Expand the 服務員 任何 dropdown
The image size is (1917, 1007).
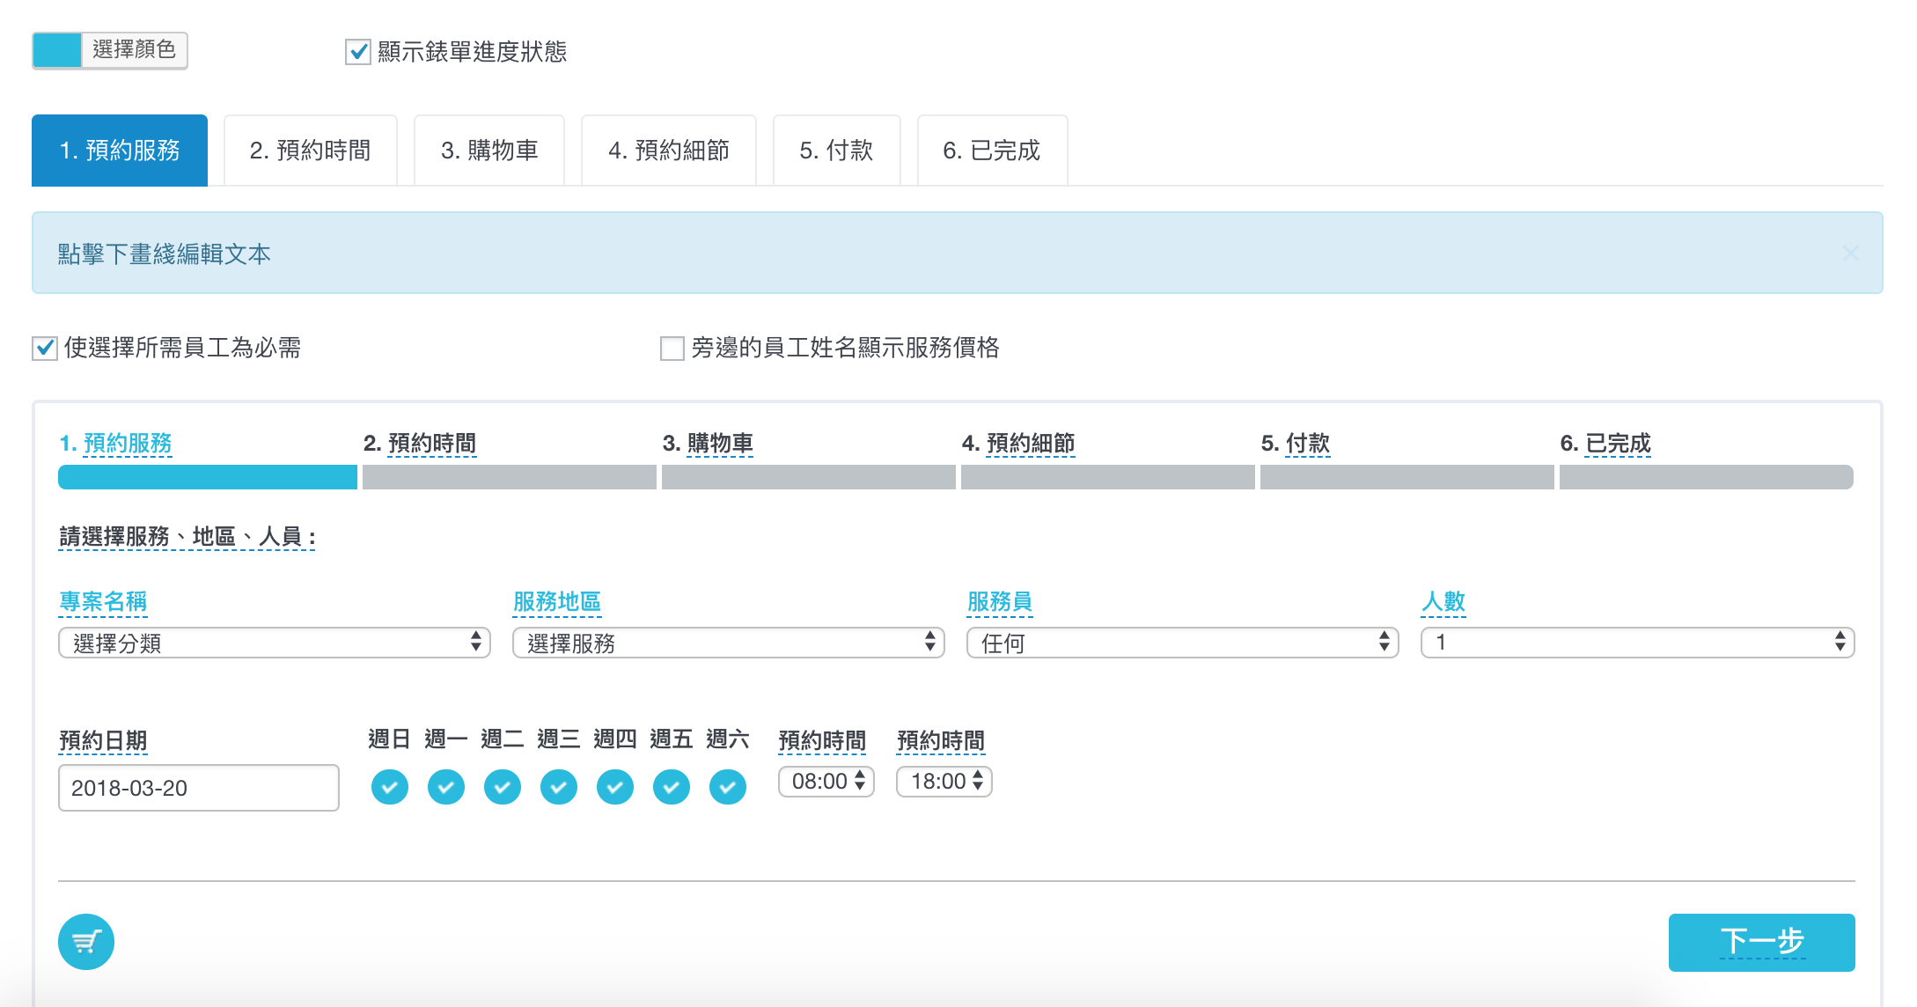click(x=1182, y=643)
